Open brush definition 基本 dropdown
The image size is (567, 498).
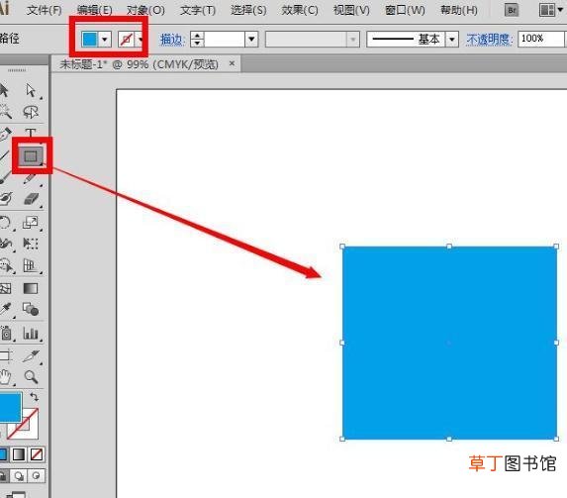[452, 39]
